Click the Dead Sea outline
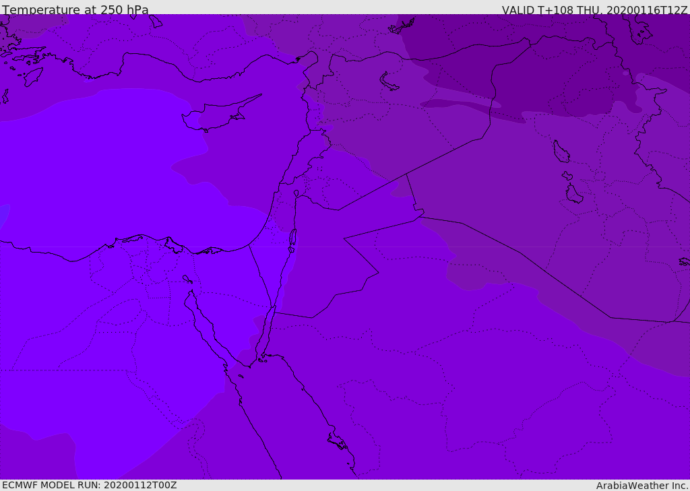This screenshot has width=690, height=491. 292,240
